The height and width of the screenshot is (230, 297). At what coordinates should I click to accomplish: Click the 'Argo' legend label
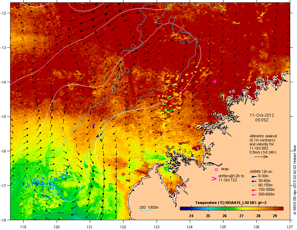pos(225,169)
